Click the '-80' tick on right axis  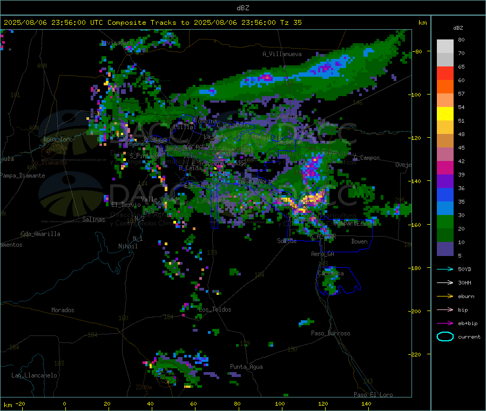click(417, 51)
